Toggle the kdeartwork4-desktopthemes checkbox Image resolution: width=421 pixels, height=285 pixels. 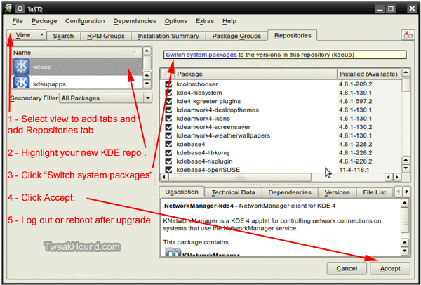point(168,110)
